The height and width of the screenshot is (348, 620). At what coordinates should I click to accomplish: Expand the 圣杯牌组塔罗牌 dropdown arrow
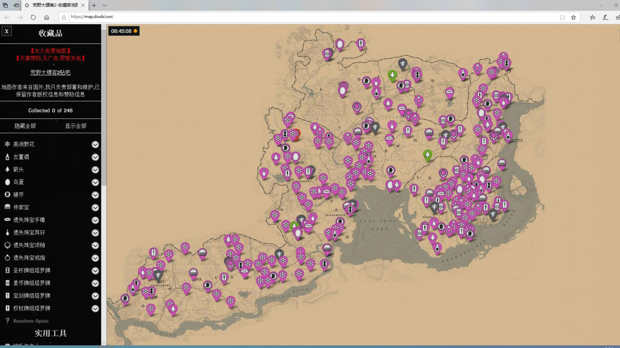click(95, 271)
